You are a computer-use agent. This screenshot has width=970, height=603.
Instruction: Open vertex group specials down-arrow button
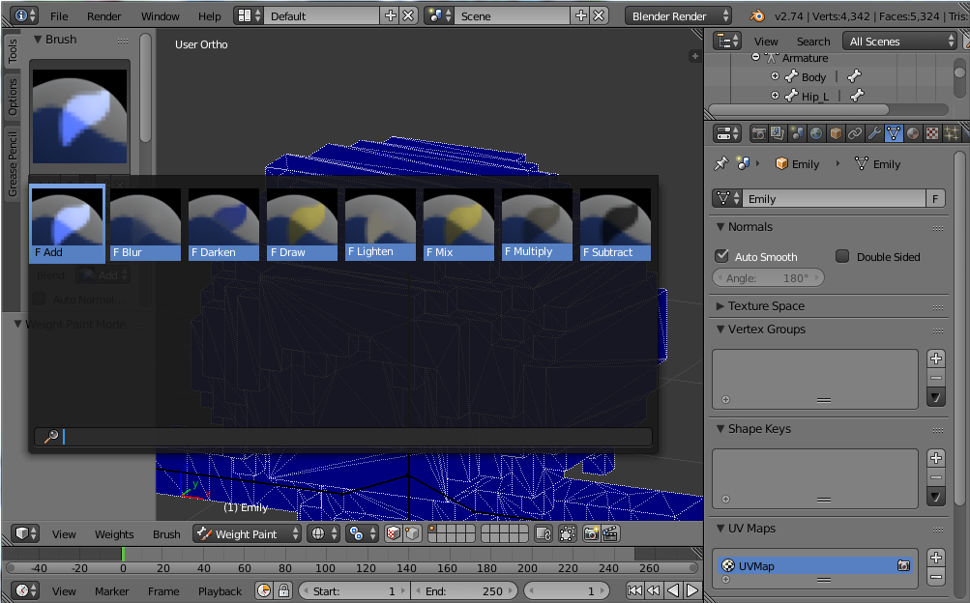pos(936,398)
